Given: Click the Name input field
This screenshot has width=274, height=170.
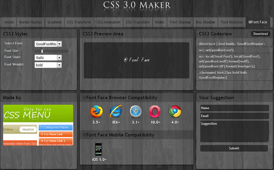Looking at the screenshot, I should point(235,108).
